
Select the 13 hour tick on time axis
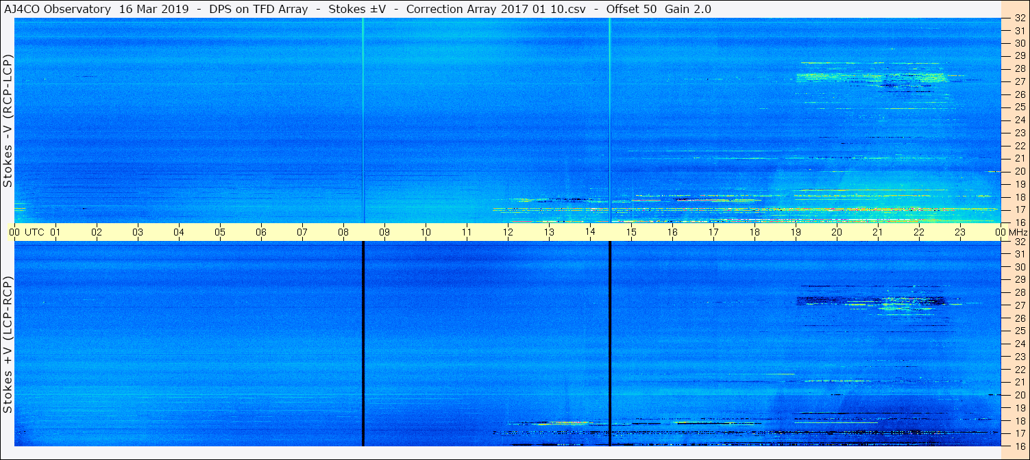coord(549,232)
